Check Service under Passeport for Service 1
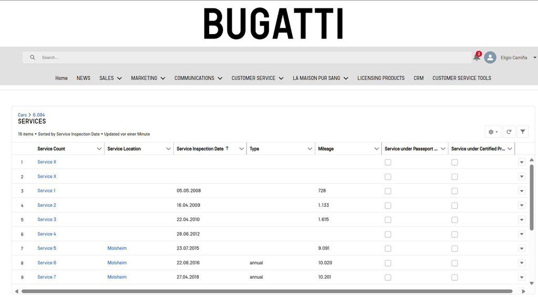 pos(388,191)
